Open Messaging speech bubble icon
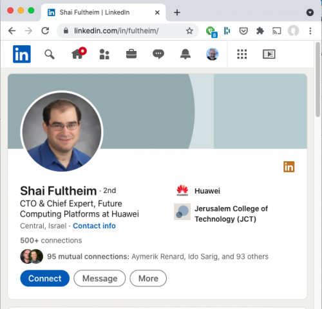The width and height of the screenshot is (322, 309). [x=158, y=54]
